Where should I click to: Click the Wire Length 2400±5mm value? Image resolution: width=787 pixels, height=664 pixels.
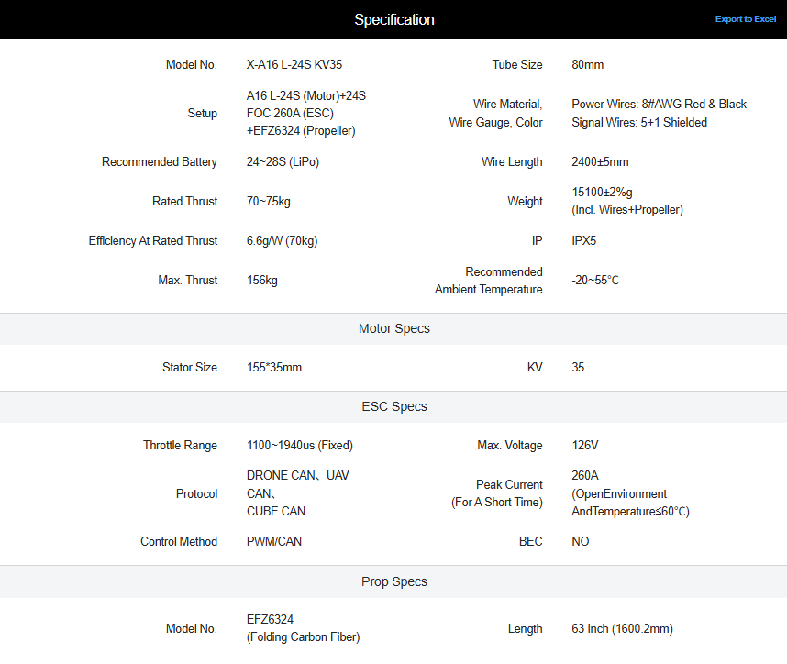click(x=600, y=162)
